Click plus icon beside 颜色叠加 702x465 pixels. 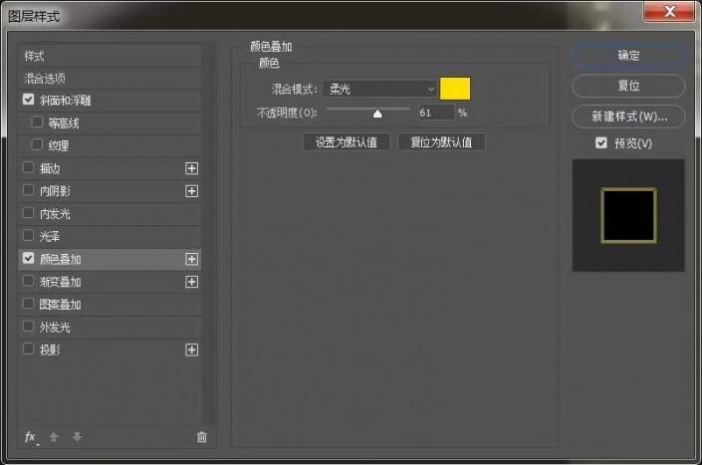[x=191, y=259]
